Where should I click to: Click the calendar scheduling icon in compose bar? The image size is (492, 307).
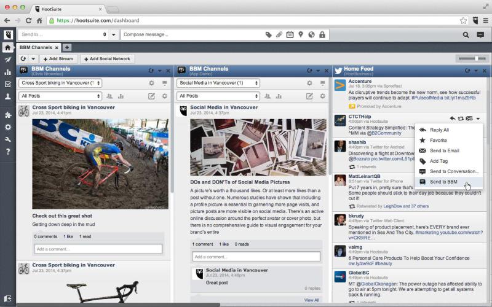(x=290, y=35)
